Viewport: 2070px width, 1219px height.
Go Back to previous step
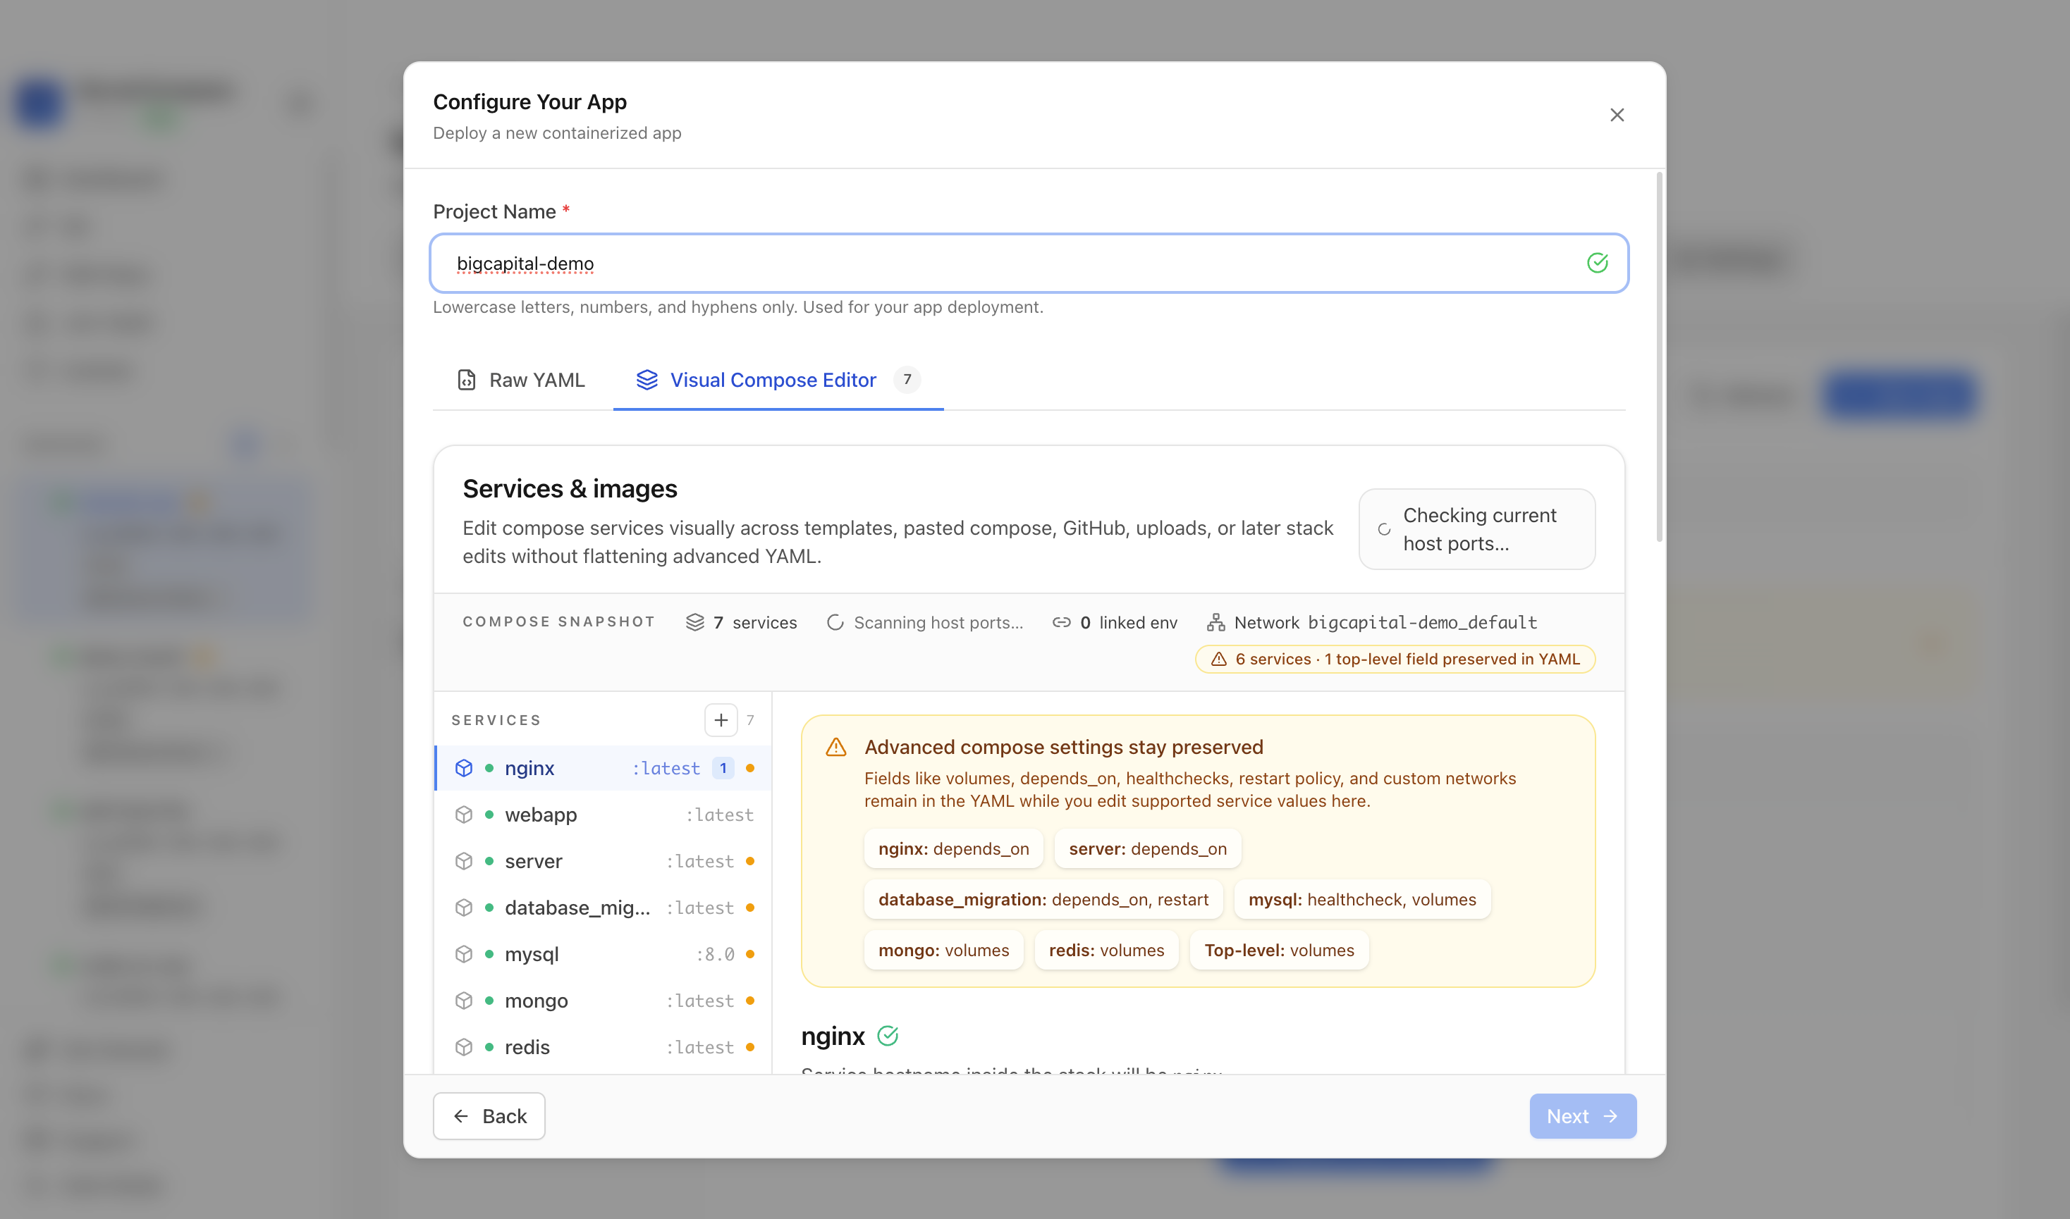489,1115
